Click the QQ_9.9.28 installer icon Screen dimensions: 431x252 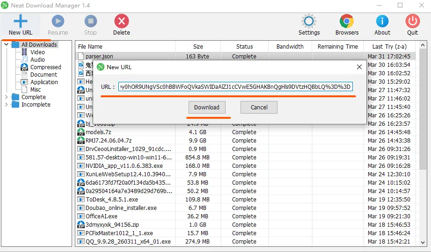pos(81,242)
